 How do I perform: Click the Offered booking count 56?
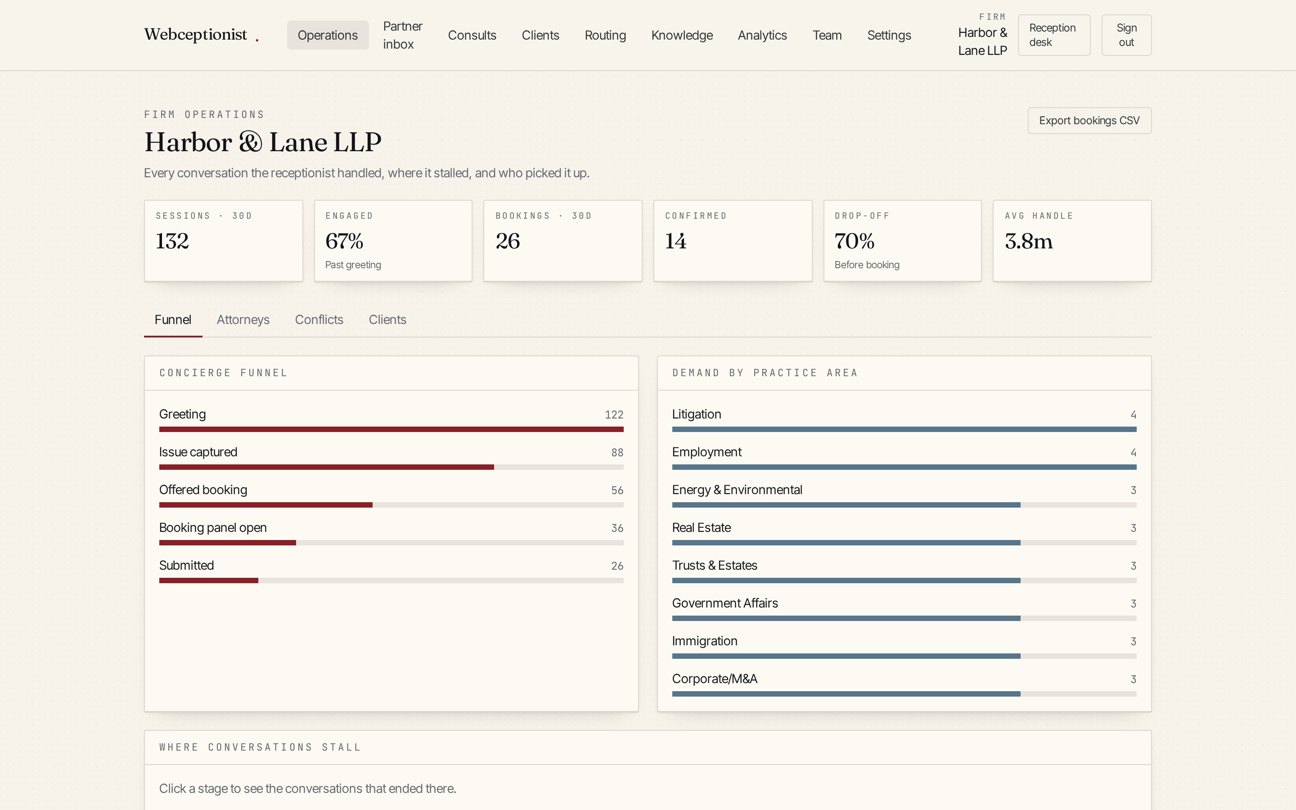tap(617, 490)
